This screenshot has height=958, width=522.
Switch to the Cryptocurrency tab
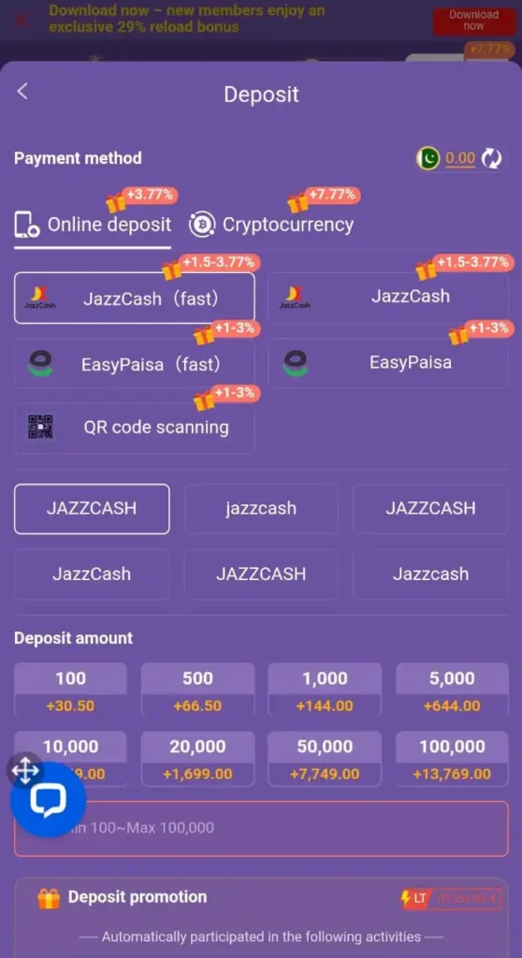coord(270,225)
